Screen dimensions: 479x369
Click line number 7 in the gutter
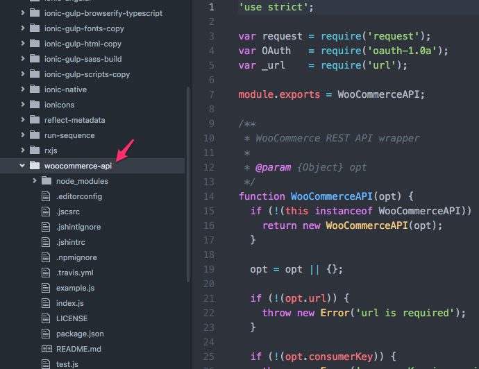[212, 94]
